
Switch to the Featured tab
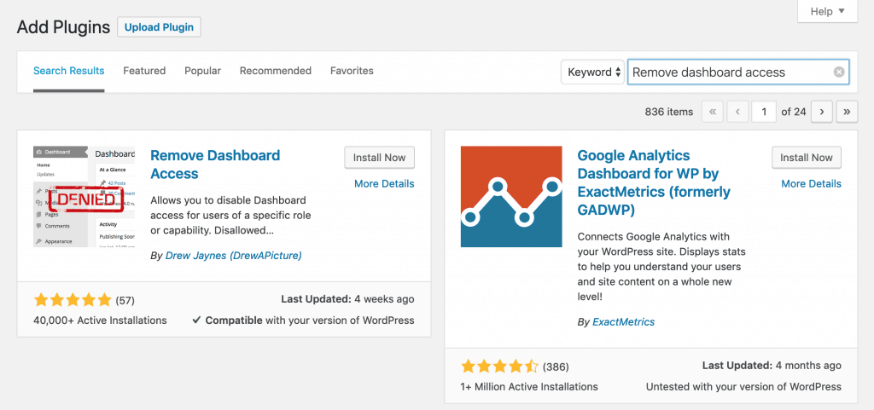tap(144, 71)
